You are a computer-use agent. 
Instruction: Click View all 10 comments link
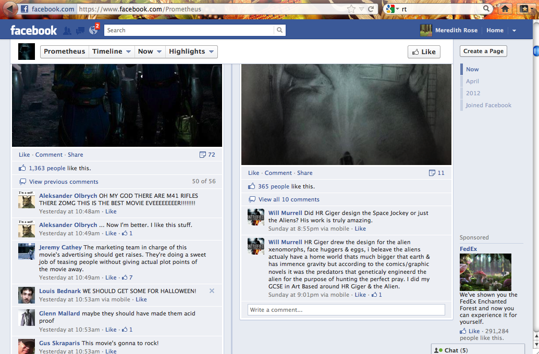tap(289, 199)
